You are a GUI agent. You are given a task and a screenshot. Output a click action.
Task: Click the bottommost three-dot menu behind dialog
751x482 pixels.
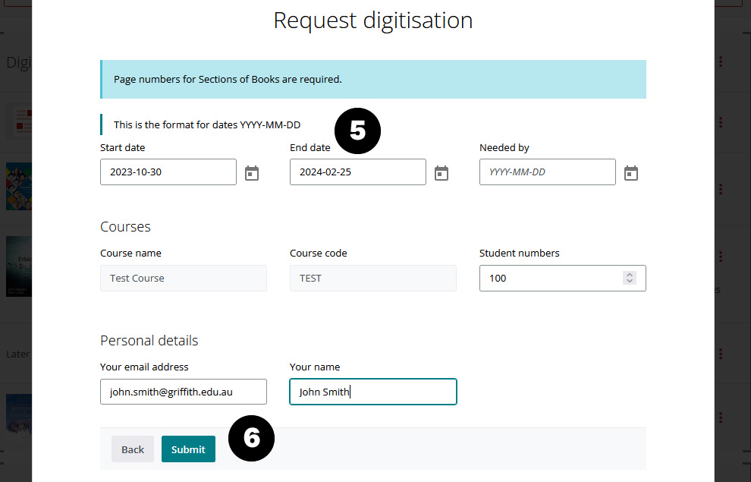pos(720,418)
